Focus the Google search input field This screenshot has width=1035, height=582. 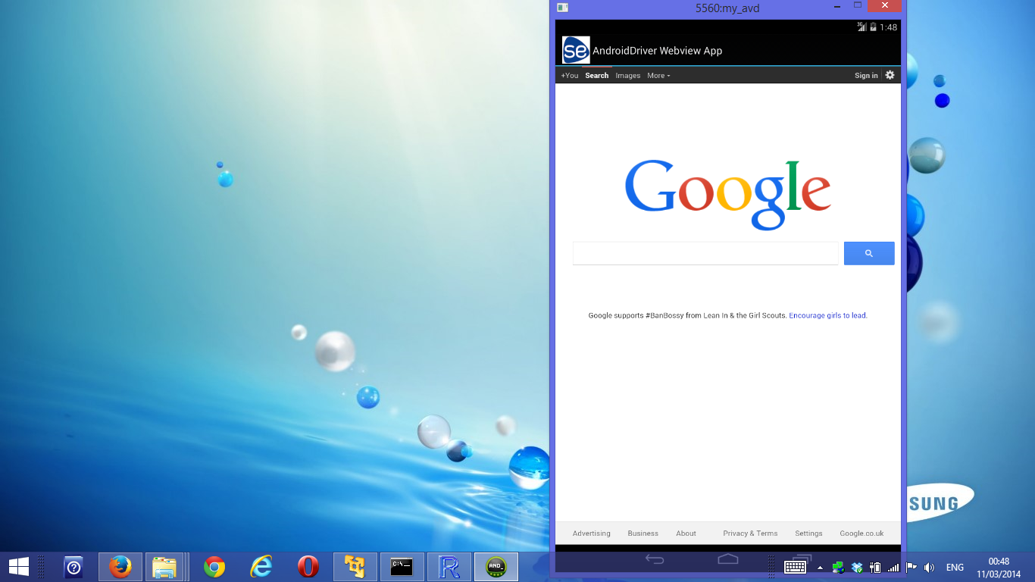point(705,253)
